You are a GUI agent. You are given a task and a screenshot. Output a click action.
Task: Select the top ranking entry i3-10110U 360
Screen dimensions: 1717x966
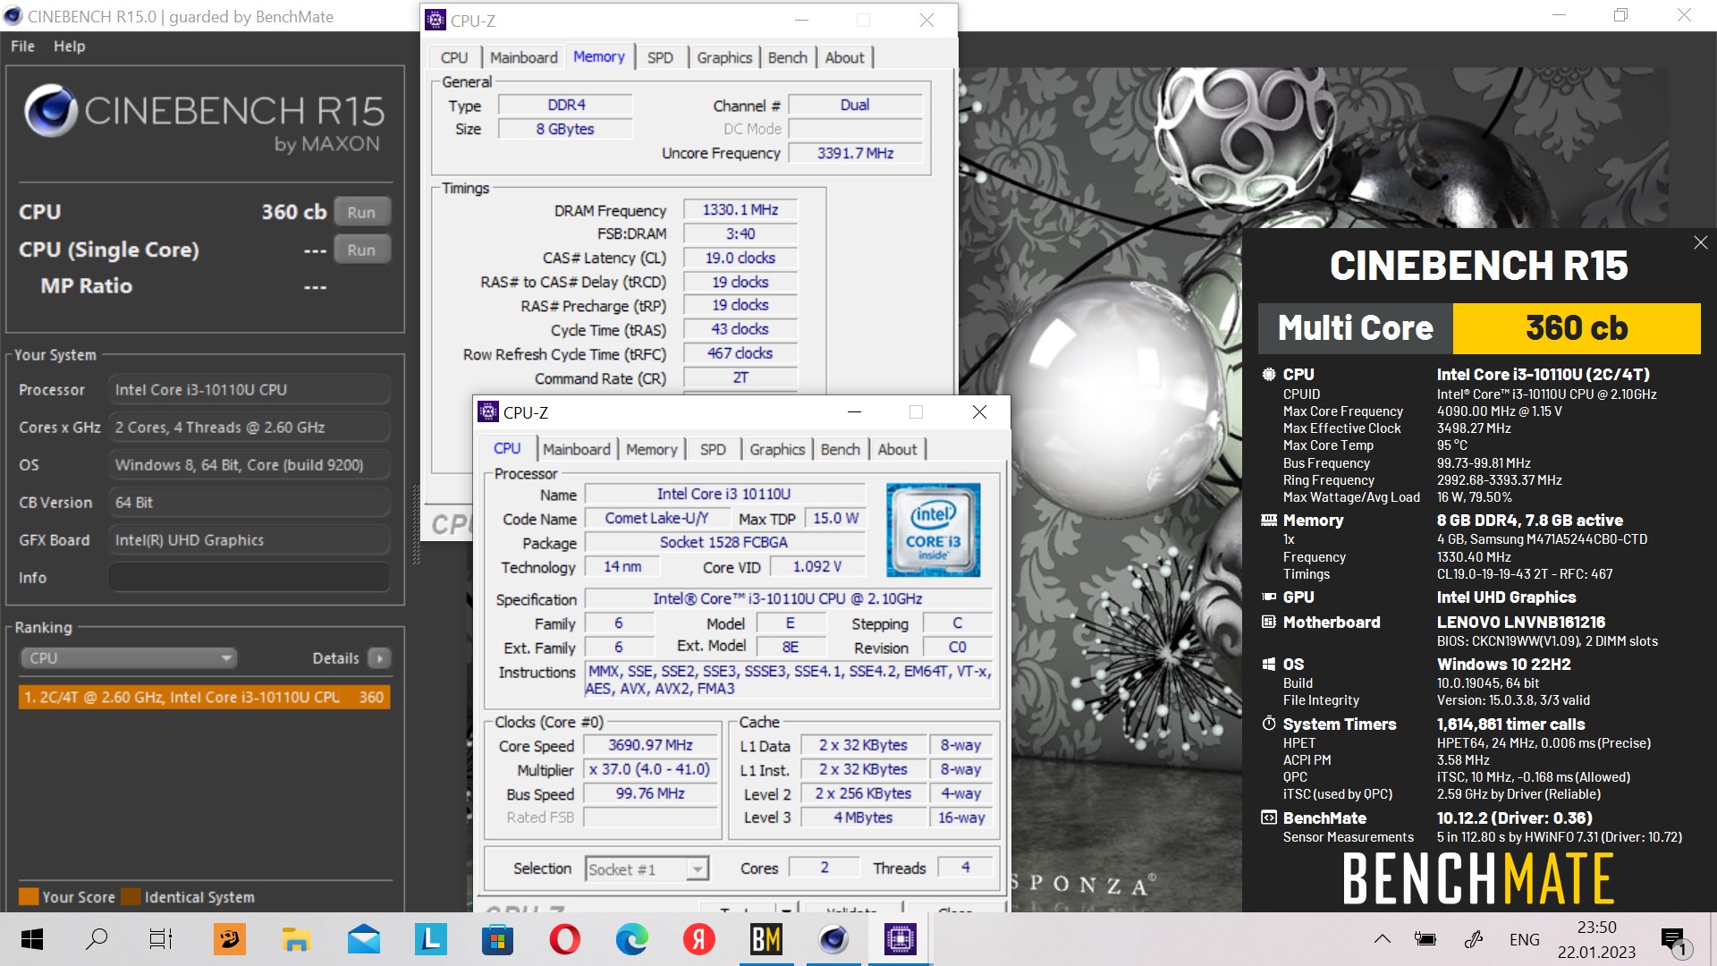point(204,697)
